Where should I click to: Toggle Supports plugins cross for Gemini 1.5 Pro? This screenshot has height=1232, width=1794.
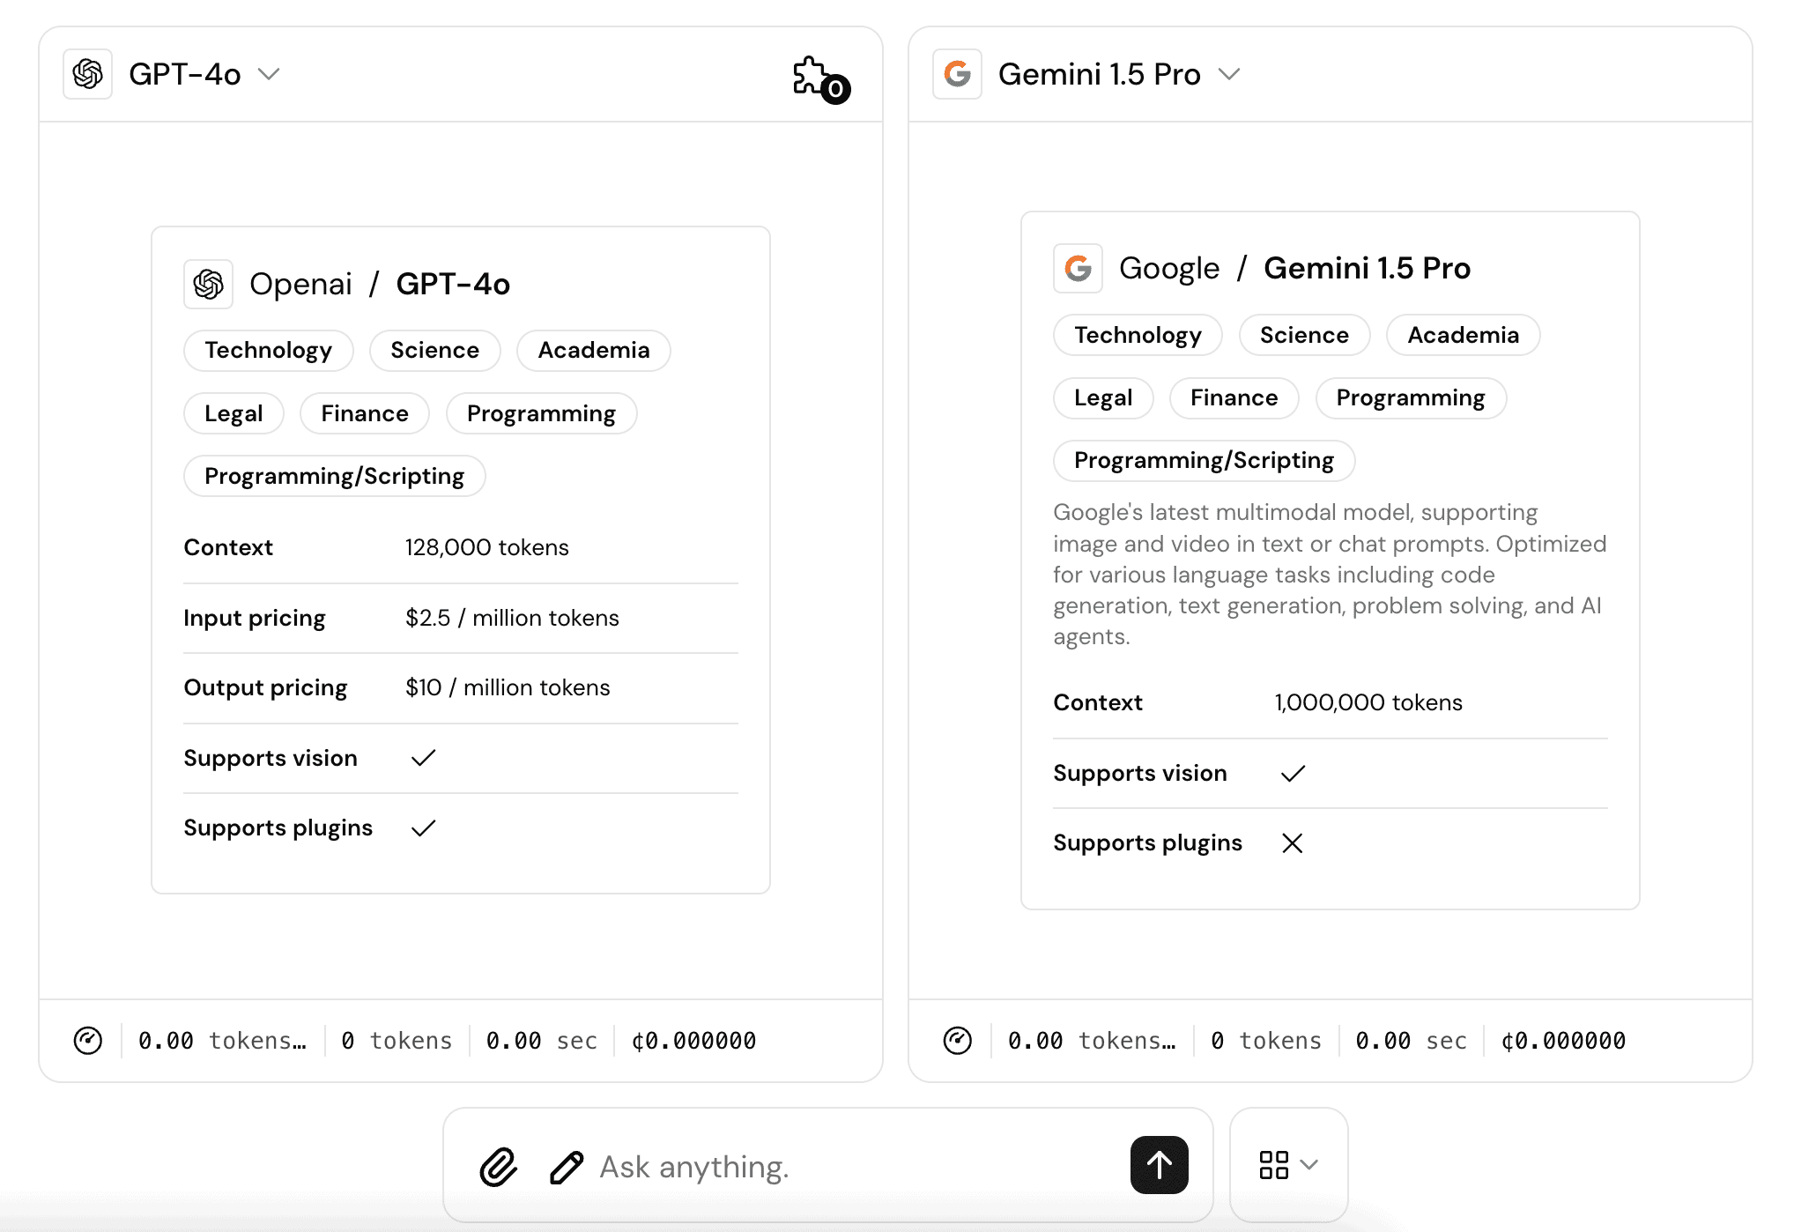1292,842
